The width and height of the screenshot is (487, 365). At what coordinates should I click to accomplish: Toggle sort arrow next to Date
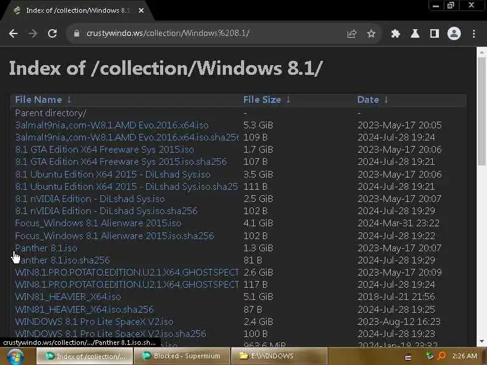click(x=386, y=99)
